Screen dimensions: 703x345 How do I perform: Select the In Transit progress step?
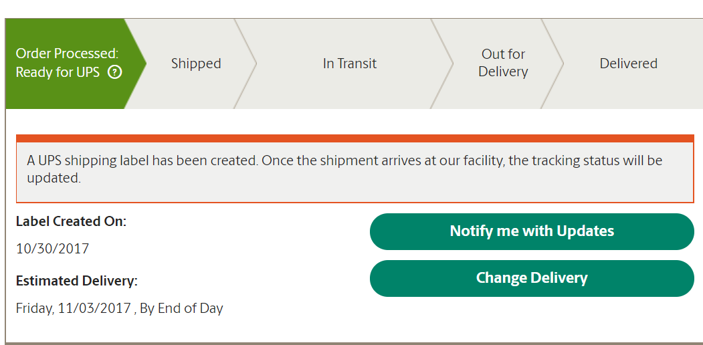point(350,64)
